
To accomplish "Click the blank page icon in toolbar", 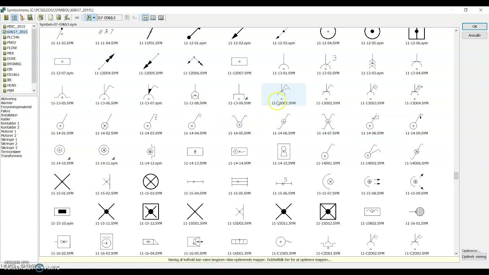I will [x=50, y=18].
